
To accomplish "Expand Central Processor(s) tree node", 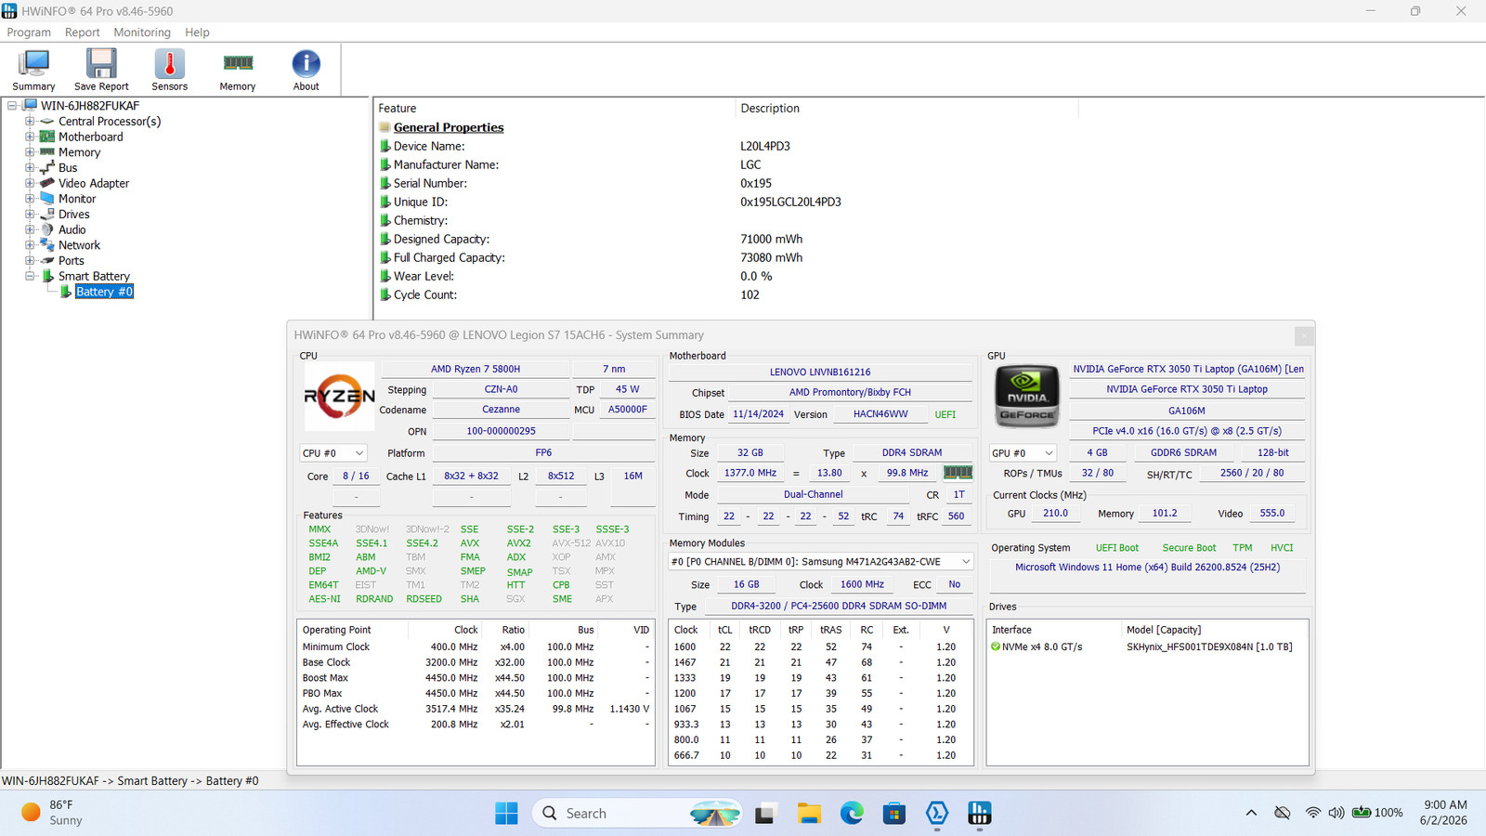I will [30, 121].
